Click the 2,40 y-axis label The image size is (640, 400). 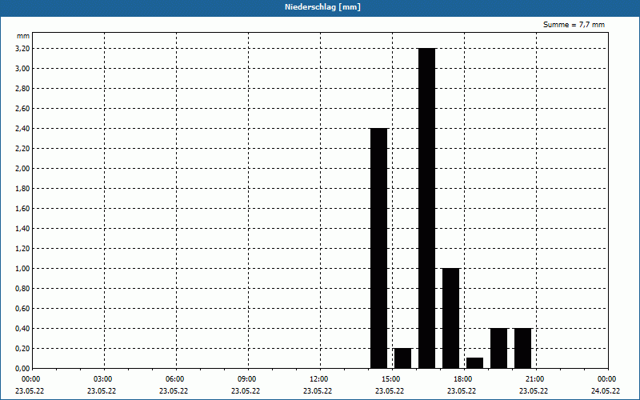22,129
